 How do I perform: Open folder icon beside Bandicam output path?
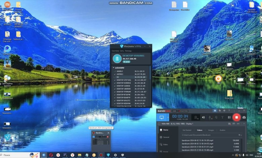pos(240,135)
